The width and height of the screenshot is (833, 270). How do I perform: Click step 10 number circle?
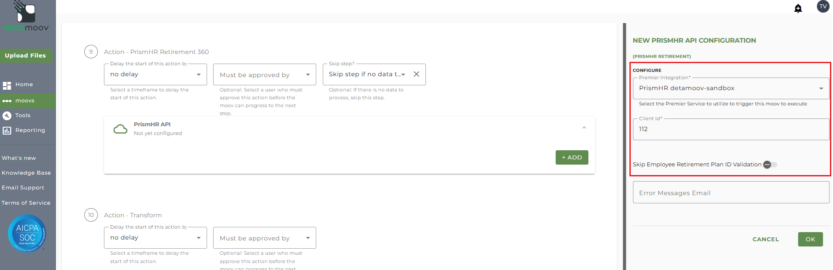pyautogui.click(x=91, y=215)
